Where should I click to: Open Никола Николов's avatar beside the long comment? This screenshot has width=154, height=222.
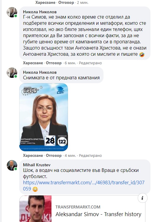[x=12, y=12]
